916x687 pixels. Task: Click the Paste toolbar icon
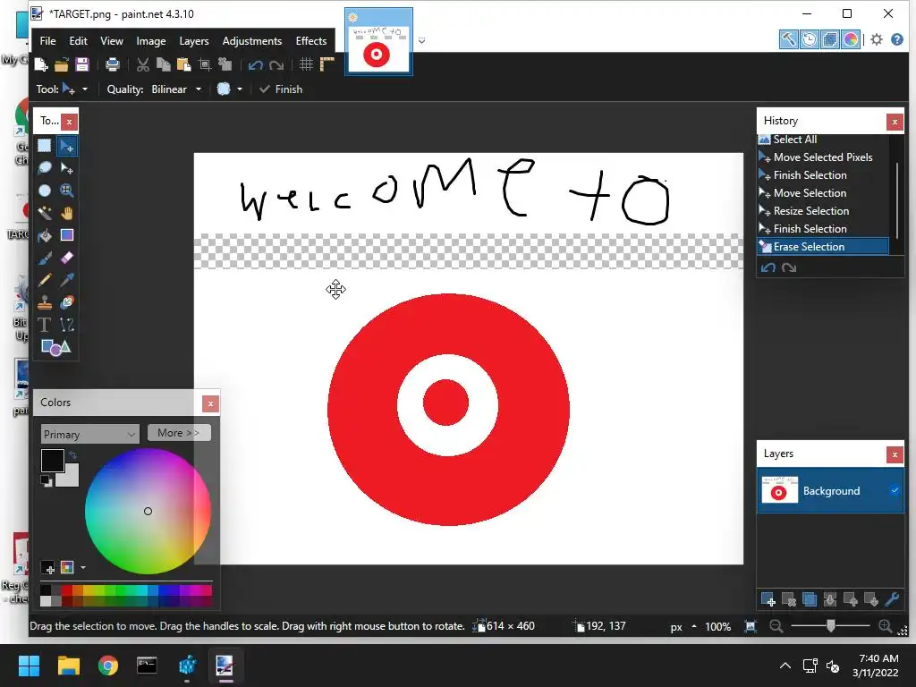tap(184, 64)
